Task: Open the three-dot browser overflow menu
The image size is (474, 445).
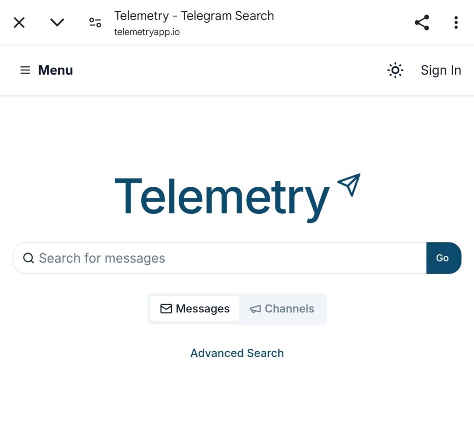Action: click(x=456, y=22)
